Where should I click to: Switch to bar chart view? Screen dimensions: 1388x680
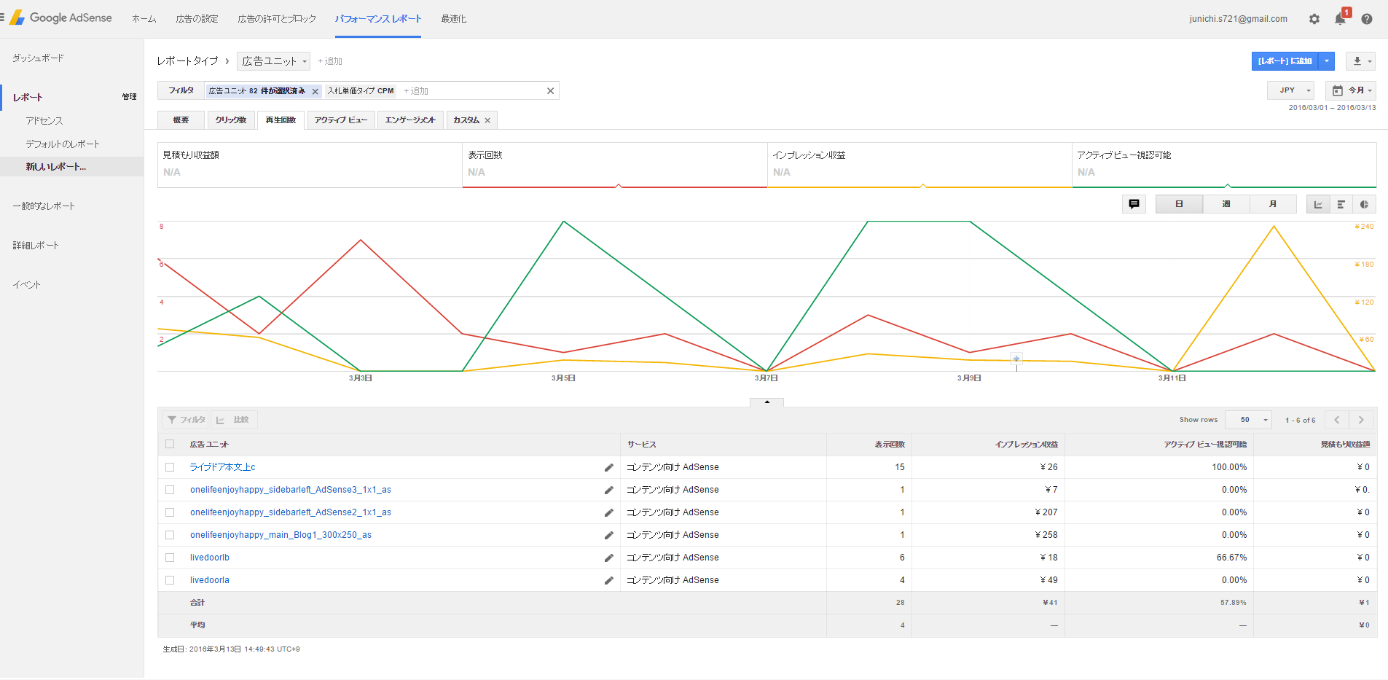click(x=1341, y=205)
